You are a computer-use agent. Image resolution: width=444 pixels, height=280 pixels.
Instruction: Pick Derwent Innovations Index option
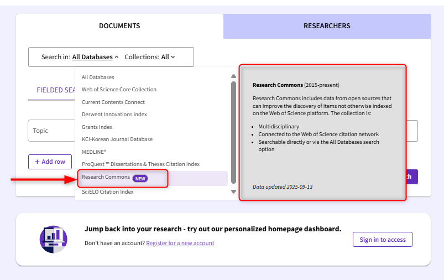point(114,115)
